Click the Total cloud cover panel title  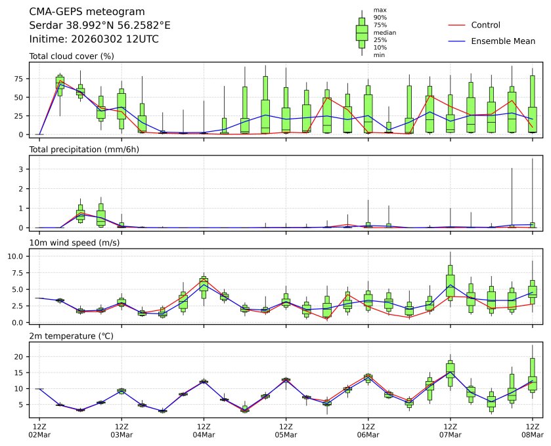(x=72, y=56)
